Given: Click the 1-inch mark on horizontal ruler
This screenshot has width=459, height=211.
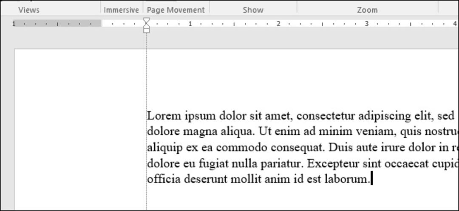Looking at the screenshot, I should [x=190, y=24].
